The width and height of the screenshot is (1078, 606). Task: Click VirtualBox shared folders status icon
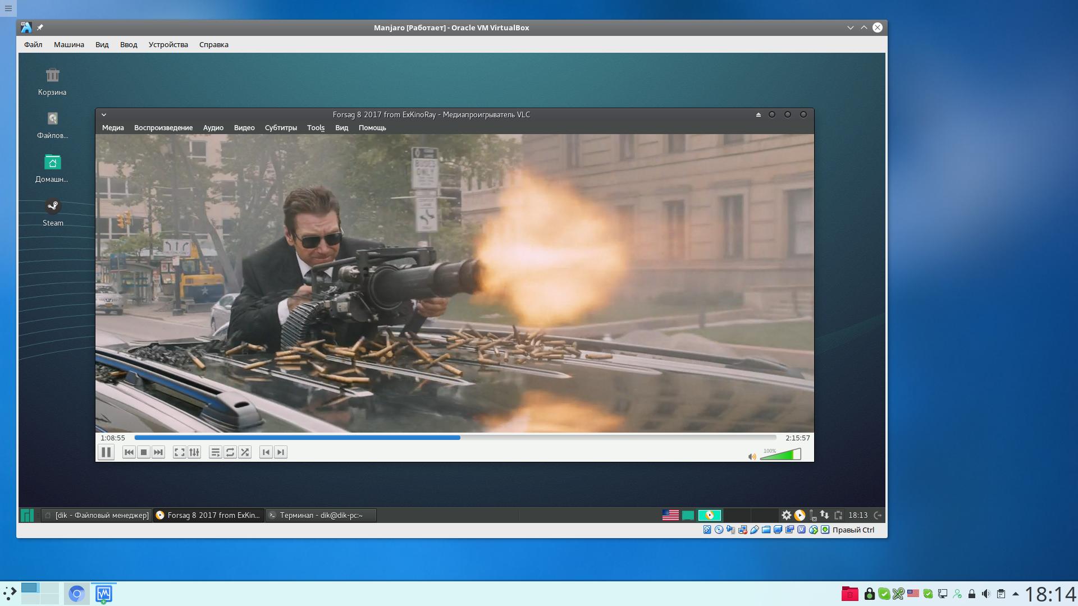(x=766, y=530)
